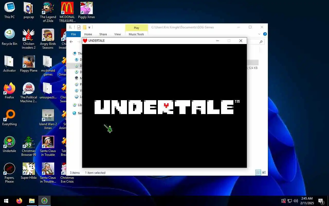Click the '3 items' status text
The width and height of the screenshot is (329, 206).
coord(75,173)
